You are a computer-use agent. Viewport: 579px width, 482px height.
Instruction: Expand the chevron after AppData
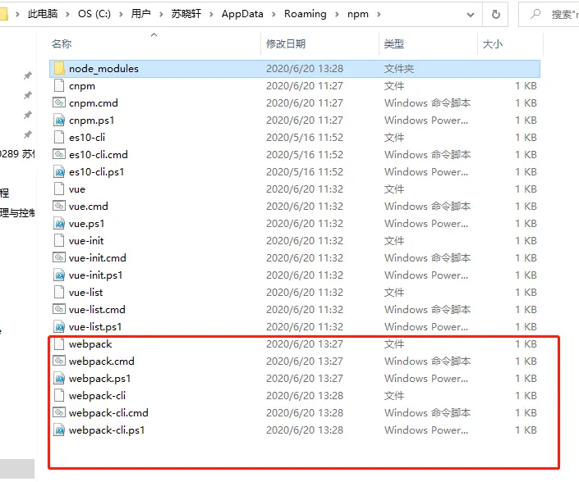tap(273, 15)
